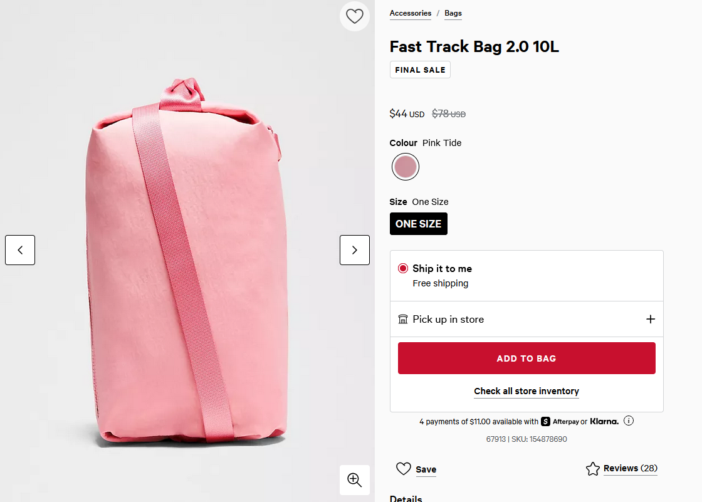This screenshot has height=502, width=702.
Task: Click the wishlist heart on product image
Action: coord(355,16)
